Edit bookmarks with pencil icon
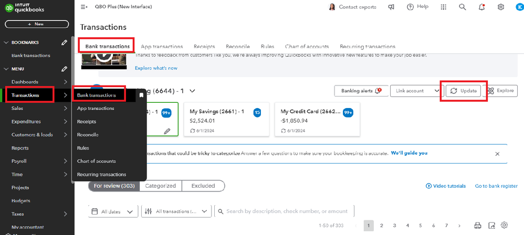This screenshot has width=524, height=235. coord(64,42)
